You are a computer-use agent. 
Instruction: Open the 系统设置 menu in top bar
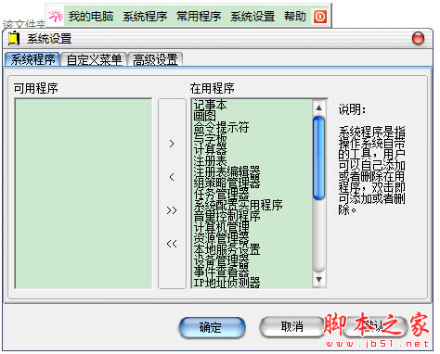point(252,17)
